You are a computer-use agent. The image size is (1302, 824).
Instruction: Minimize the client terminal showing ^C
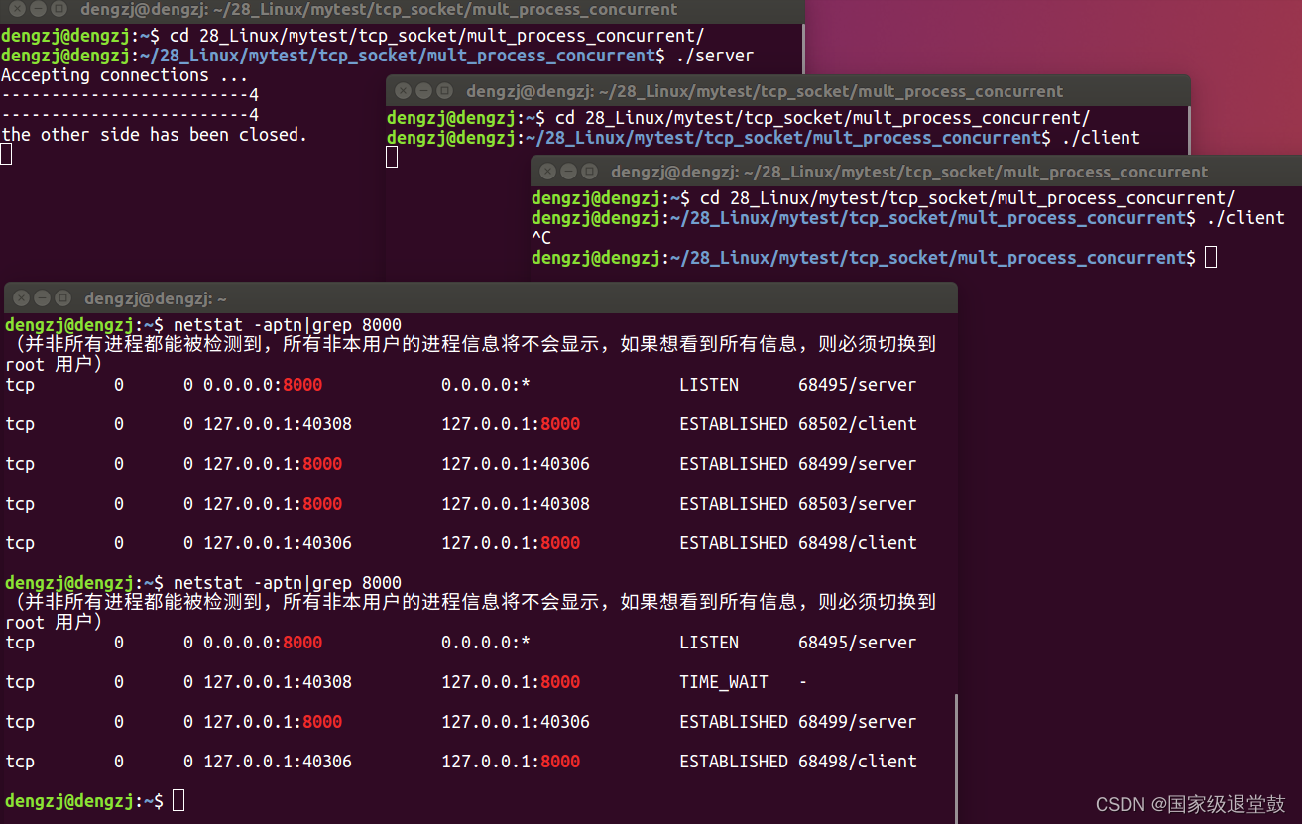[568, 172]
